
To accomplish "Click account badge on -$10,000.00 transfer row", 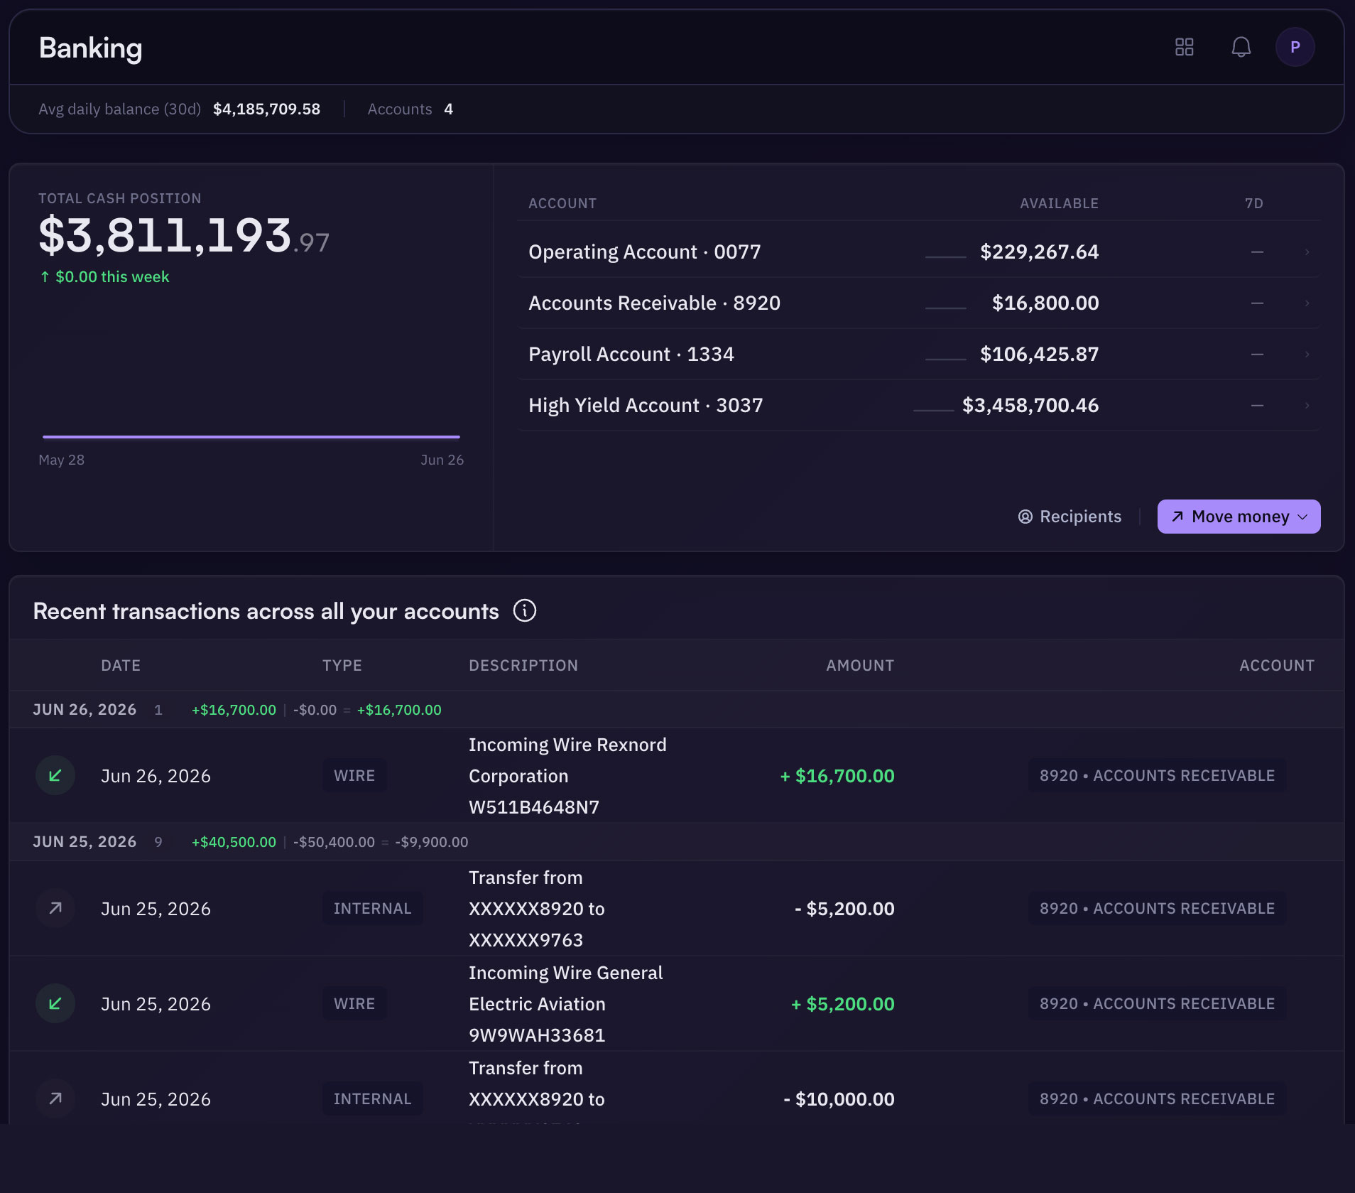I will (1157, 1098).
